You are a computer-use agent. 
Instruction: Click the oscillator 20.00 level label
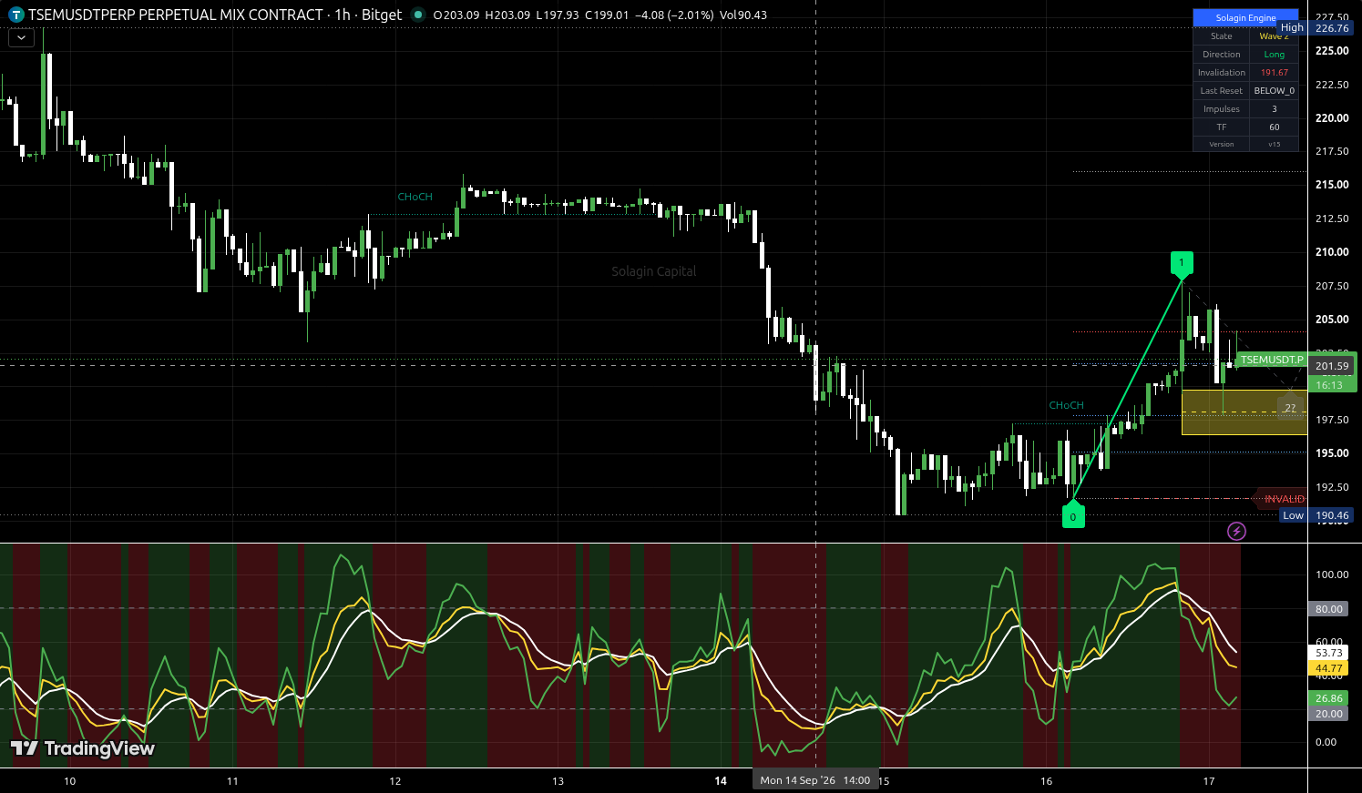[1329, 714]
